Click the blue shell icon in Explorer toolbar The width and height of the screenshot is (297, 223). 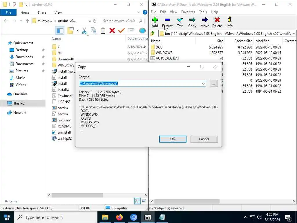pos(142,30)
